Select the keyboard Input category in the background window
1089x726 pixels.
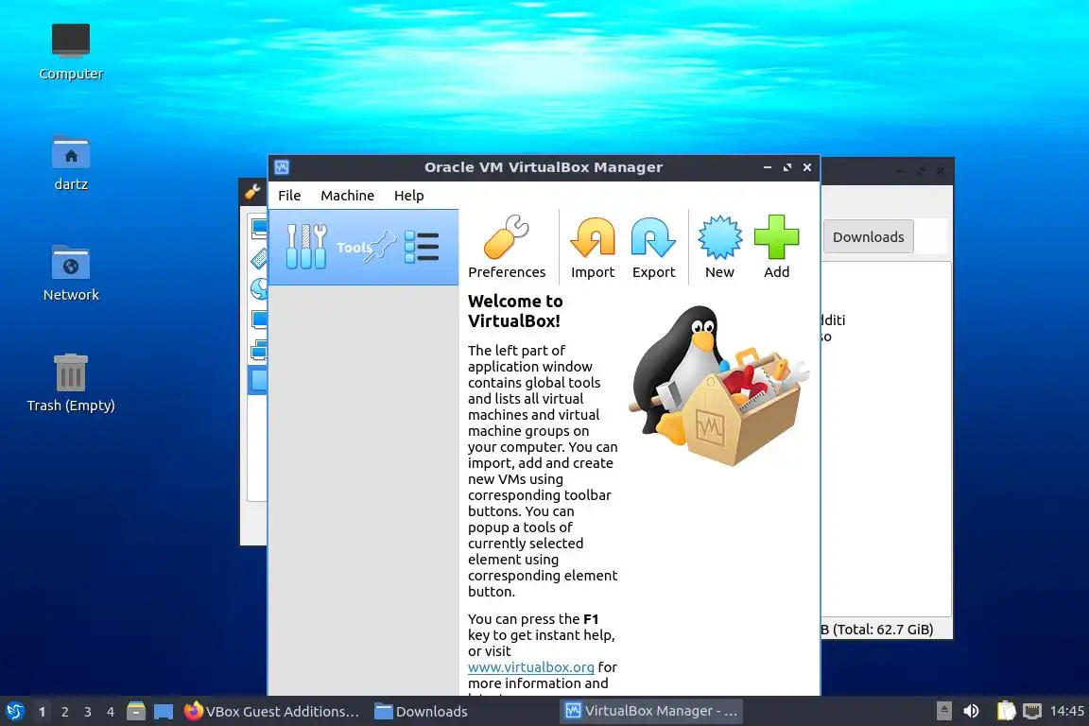pyautogui.click(x=259, y=258)
